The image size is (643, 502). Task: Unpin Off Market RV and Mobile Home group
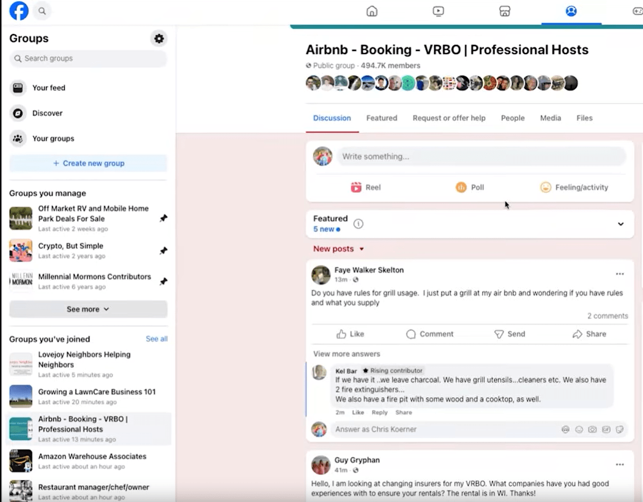[164, 218]
